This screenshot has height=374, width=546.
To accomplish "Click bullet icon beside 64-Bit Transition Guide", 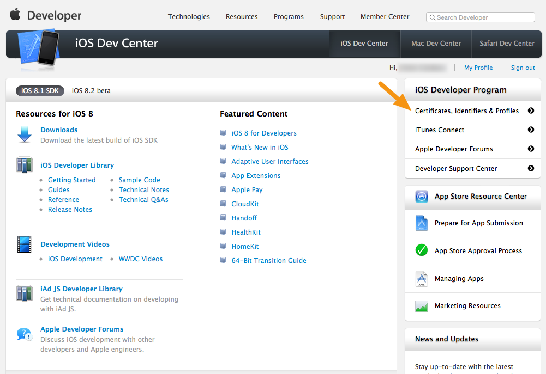I will (x=223, y=260).
